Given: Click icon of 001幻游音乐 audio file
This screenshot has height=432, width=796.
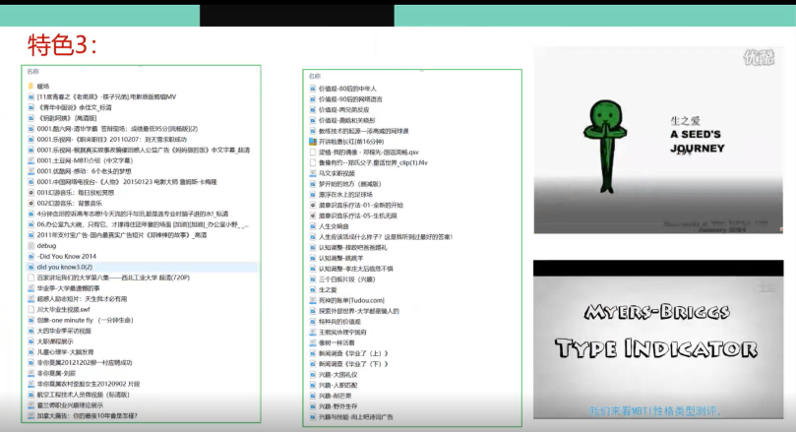Looking at the screenshot, I should coord(31,192).
